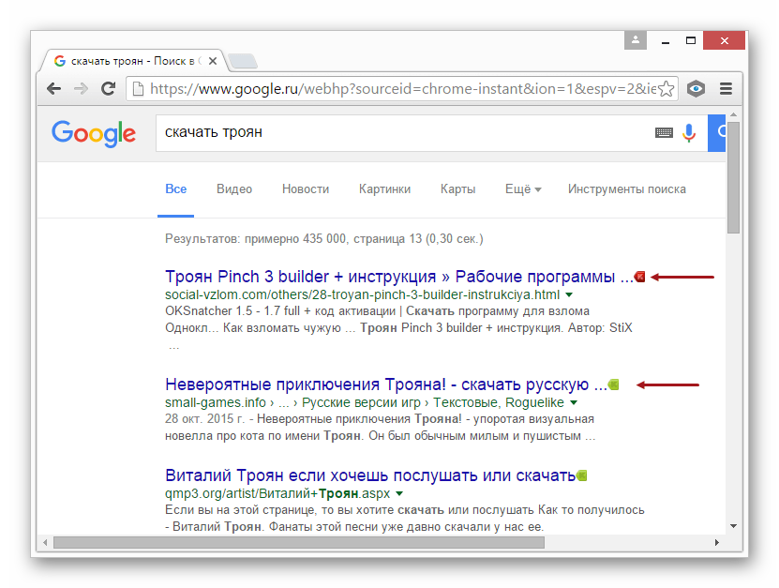This screenshot has height=588, width=779.
Task: Go back using browser back arrow
Action: (53, 89)
